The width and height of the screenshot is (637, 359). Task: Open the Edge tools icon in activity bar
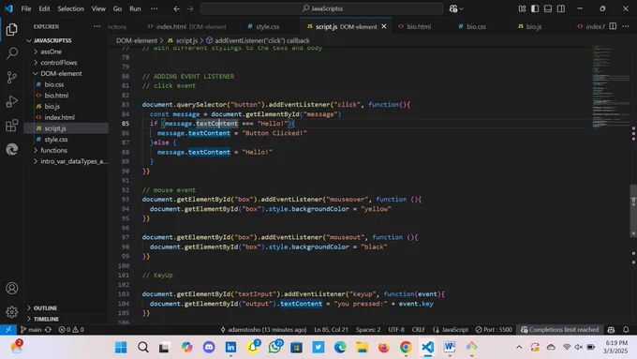(12, 149)
